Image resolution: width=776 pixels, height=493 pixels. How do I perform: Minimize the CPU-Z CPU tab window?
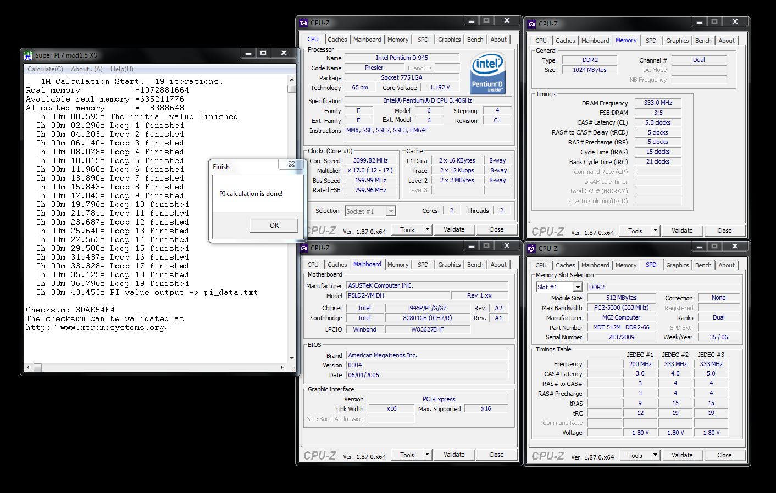(x=471, y=21)
